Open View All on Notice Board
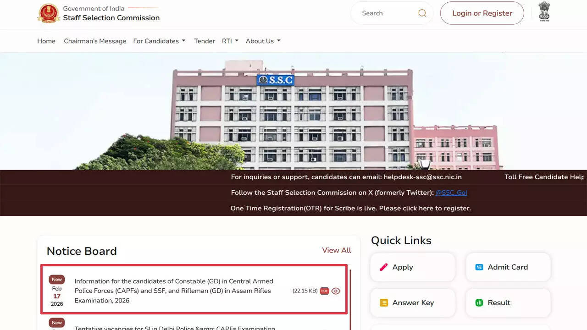The image size is (587, 330). [x=336, y=250]
